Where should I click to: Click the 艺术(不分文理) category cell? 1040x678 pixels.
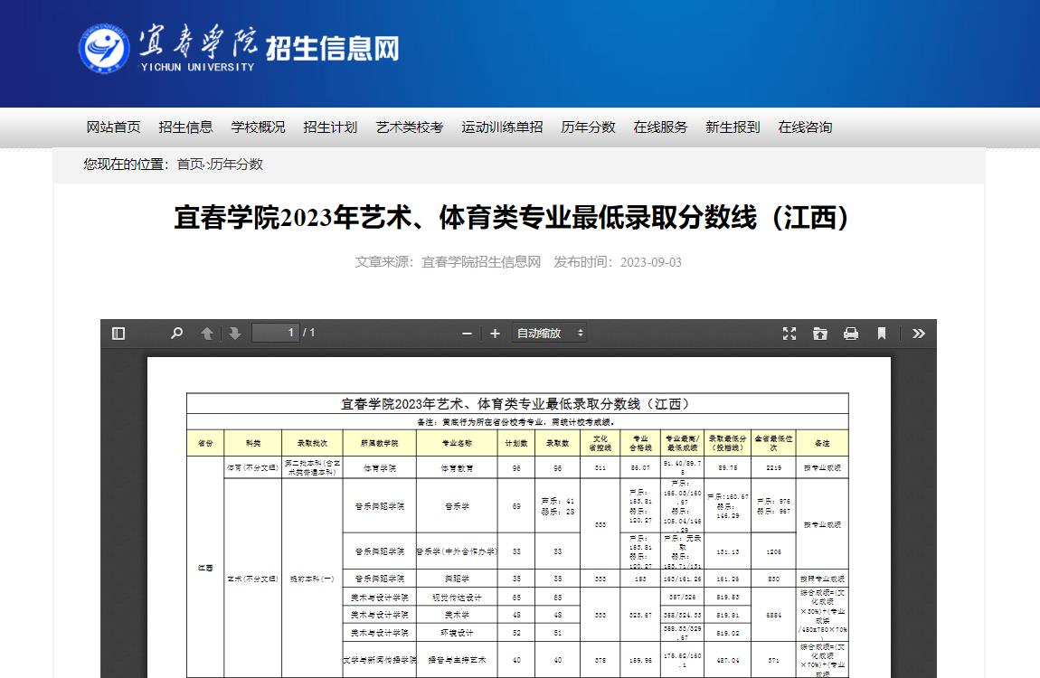pyautogui.click(x=252, y=579)
